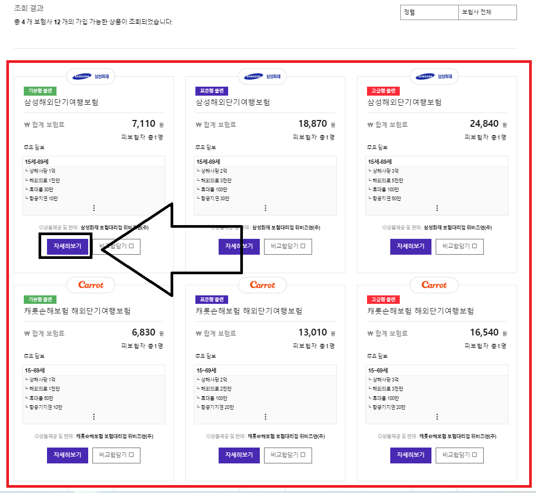Image resolution: width=536 pixels, height=493 pixels.
Task: Open 자세히보기 for the Carrot 13,010원 plan
Action: pyautogui.click(x=239, y=455)
